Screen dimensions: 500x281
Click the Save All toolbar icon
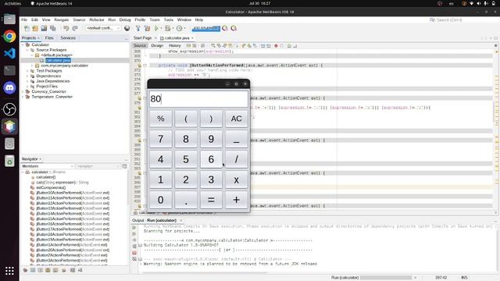(53, 28)
